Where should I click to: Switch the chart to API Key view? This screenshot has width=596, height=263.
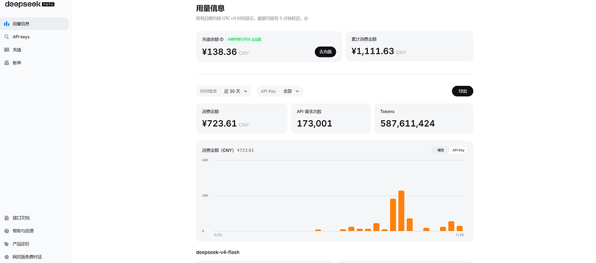tap(459, 150)
